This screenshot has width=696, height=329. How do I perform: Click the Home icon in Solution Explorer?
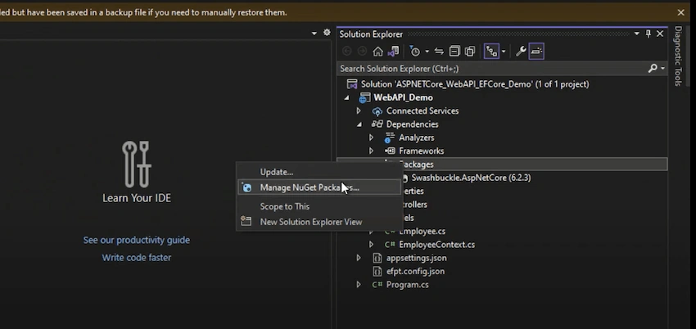(x=377, y=52)
